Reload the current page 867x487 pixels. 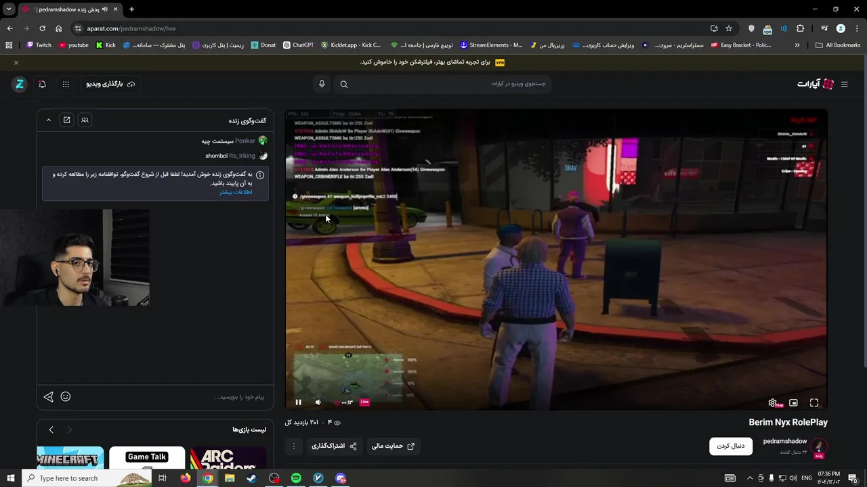42,28
